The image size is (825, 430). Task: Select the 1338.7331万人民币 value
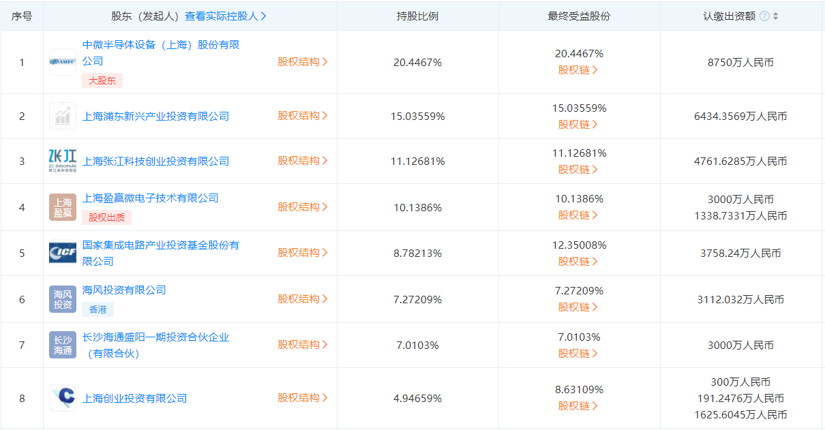click(x=740, y=216)
